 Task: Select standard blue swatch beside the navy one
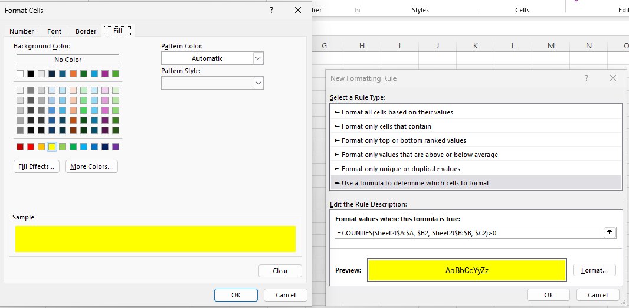point(94,147)
